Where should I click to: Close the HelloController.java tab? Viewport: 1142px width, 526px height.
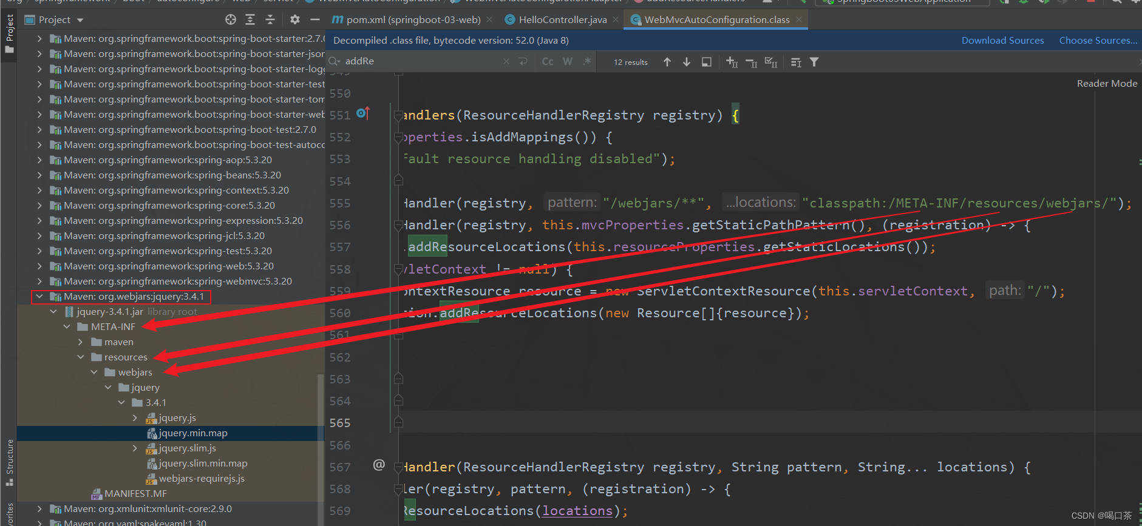[x=616, y=19]
